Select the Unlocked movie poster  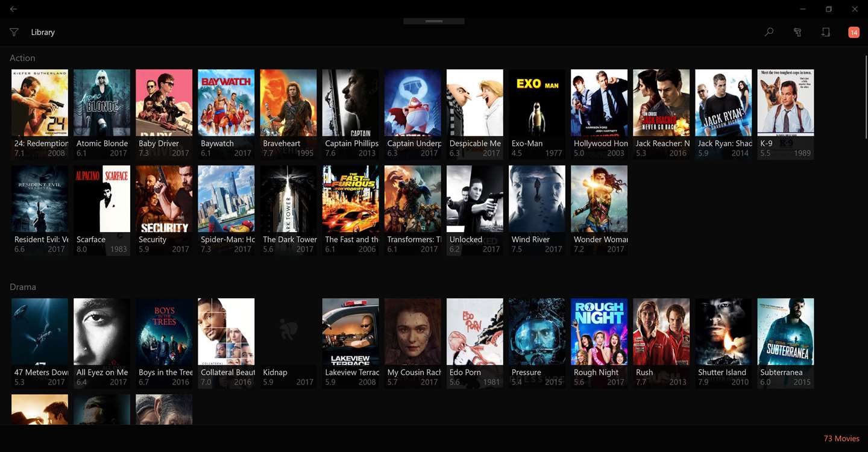pyautogui.click(x=475, y=211)
